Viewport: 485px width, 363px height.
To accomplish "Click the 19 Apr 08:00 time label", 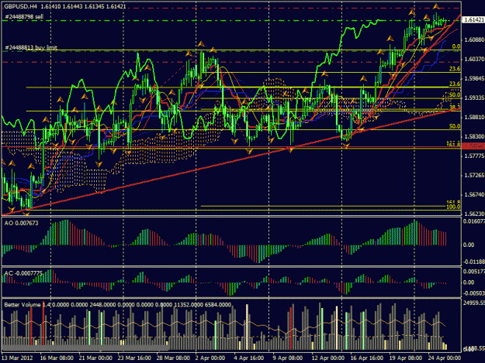I will 406,358.
